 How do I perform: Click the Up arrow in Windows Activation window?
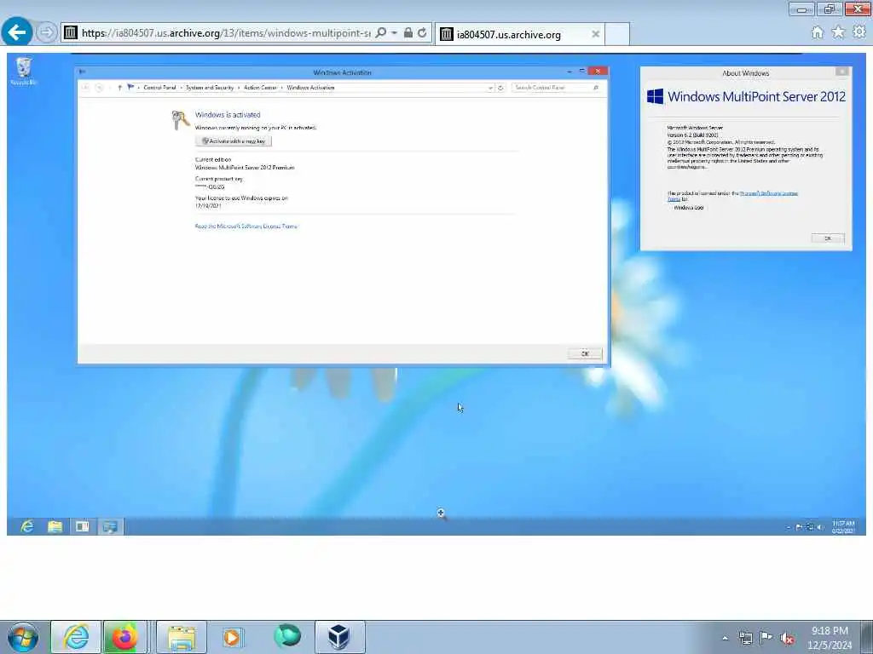click(119, 88)
